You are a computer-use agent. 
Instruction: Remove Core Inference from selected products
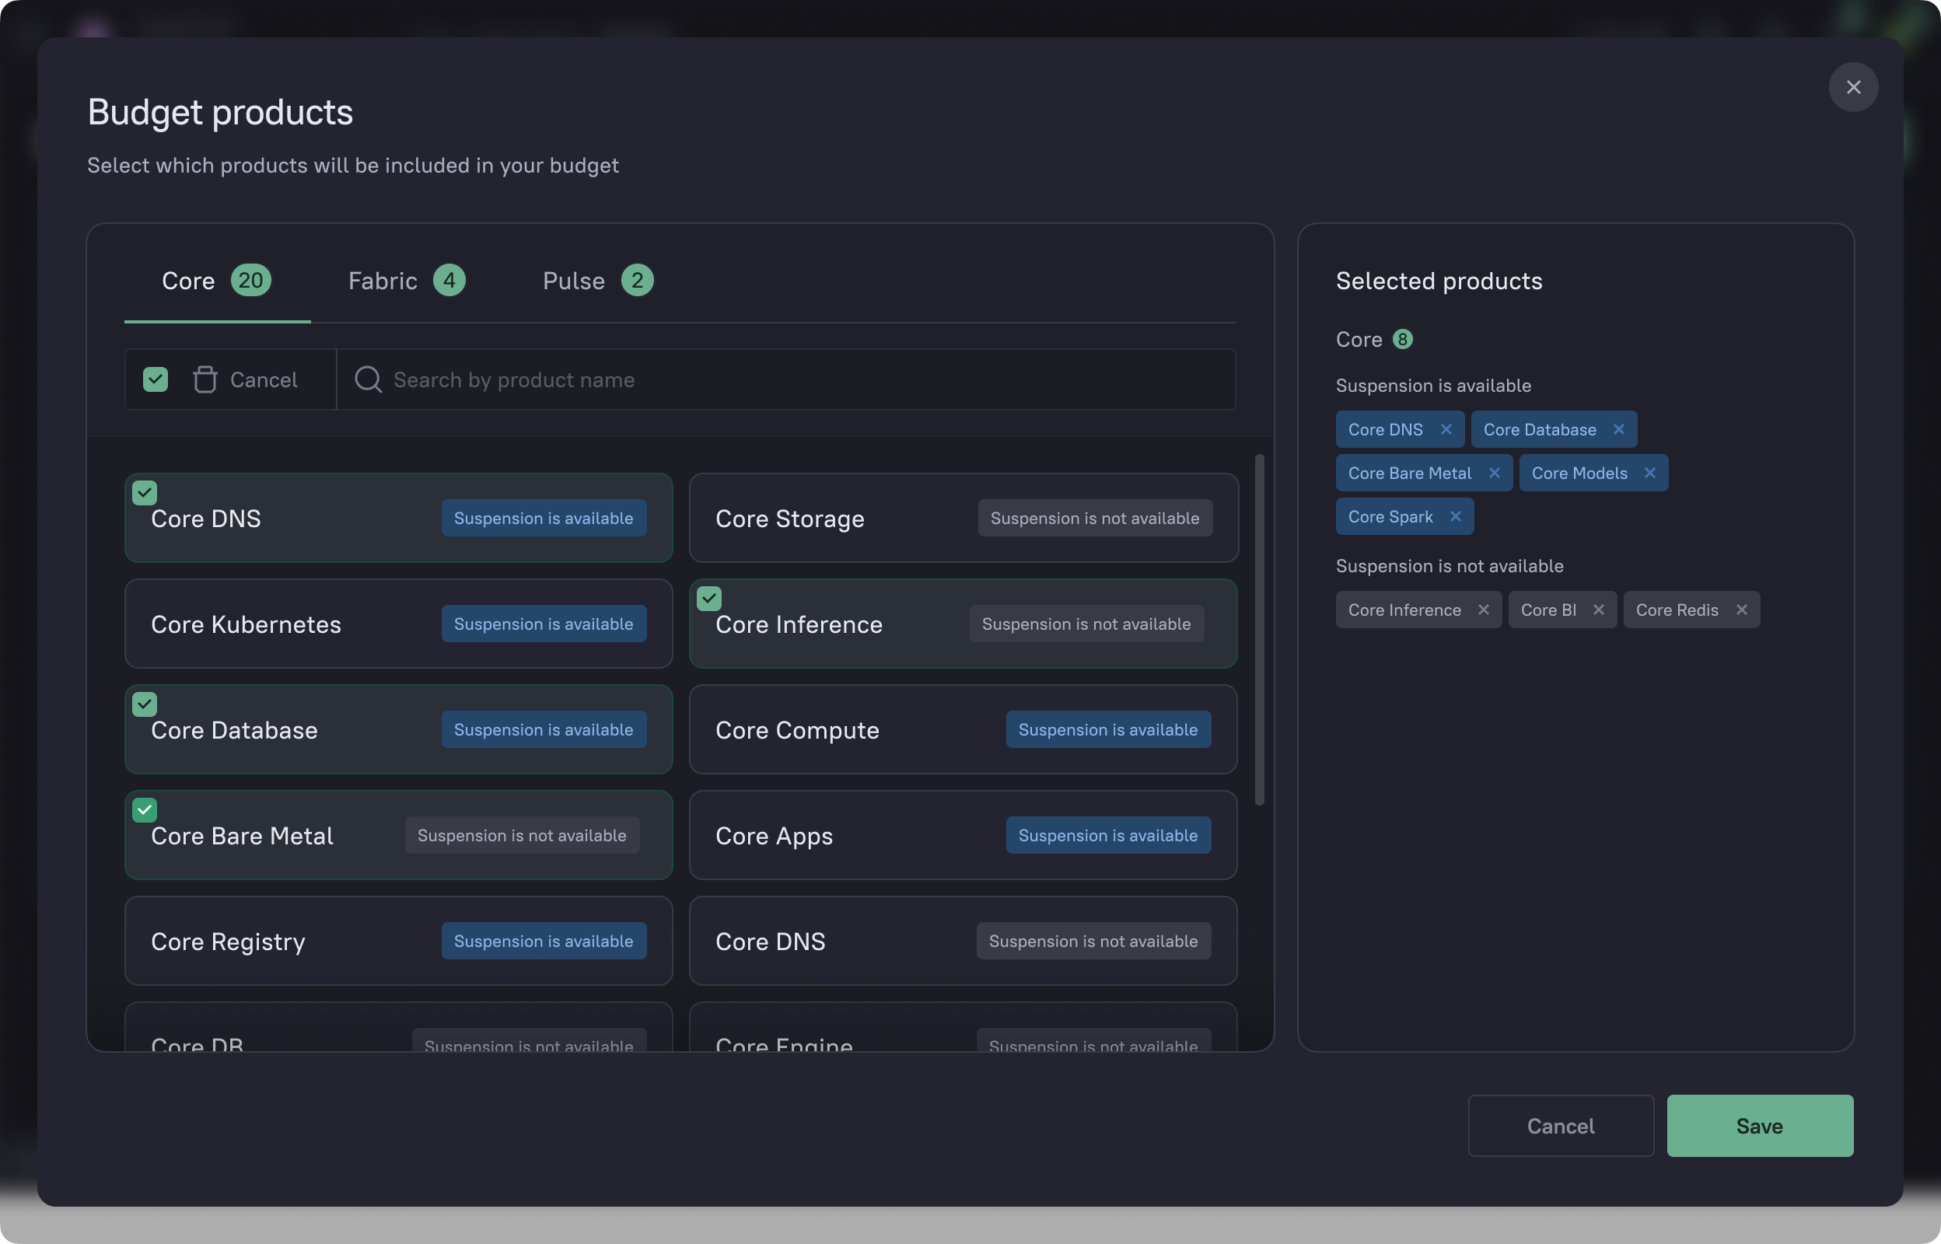click(1484, 610)
